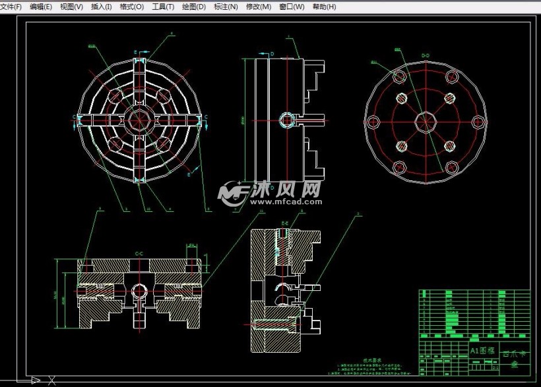
Task: Open the 插入(I) insert menu
Action: pos(101,7)
